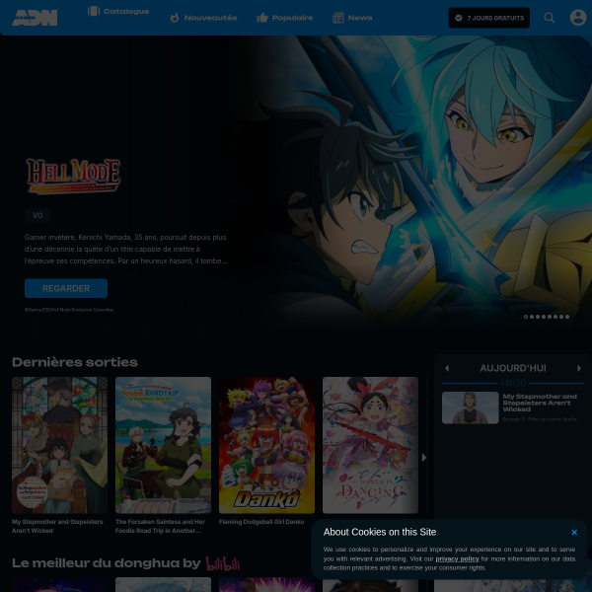Open search with the magnifier icon
Screen dimensions: 592x592
550,18
